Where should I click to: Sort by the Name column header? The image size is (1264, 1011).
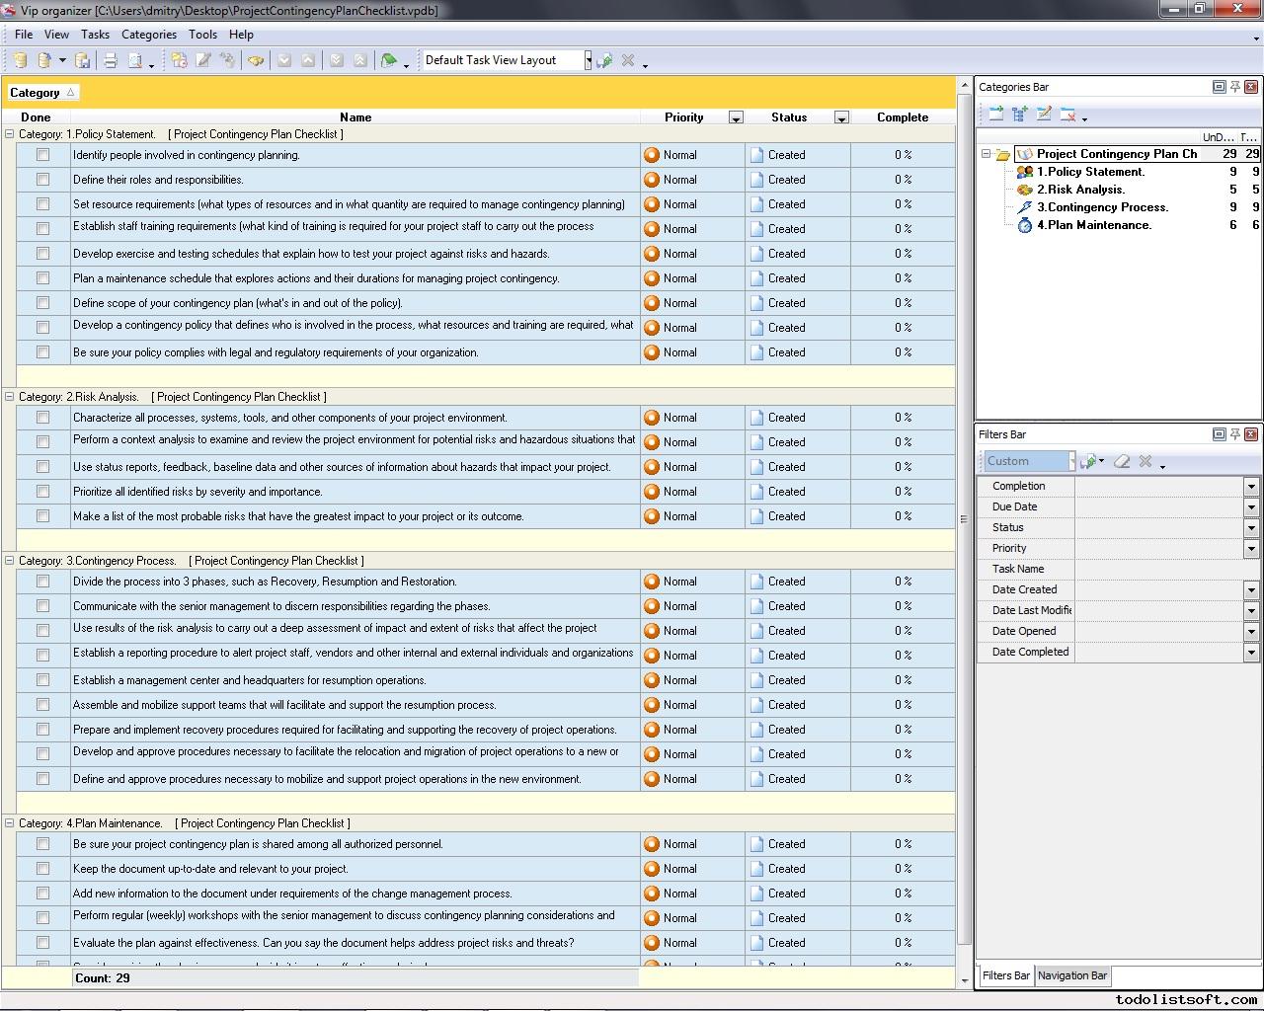coord(355,117)
